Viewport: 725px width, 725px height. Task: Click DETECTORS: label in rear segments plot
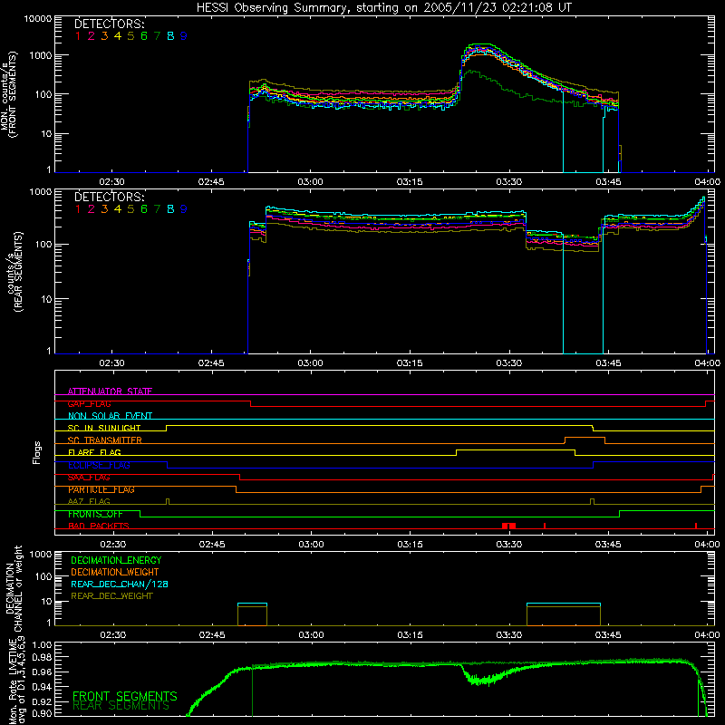click(109, 197)
